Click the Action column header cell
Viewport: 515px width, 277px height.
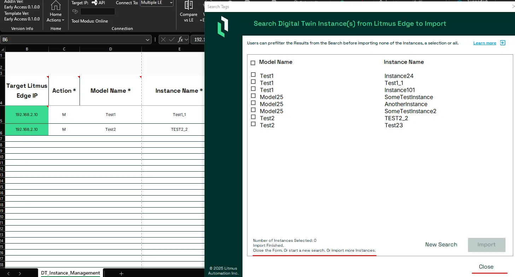point(64,91)
